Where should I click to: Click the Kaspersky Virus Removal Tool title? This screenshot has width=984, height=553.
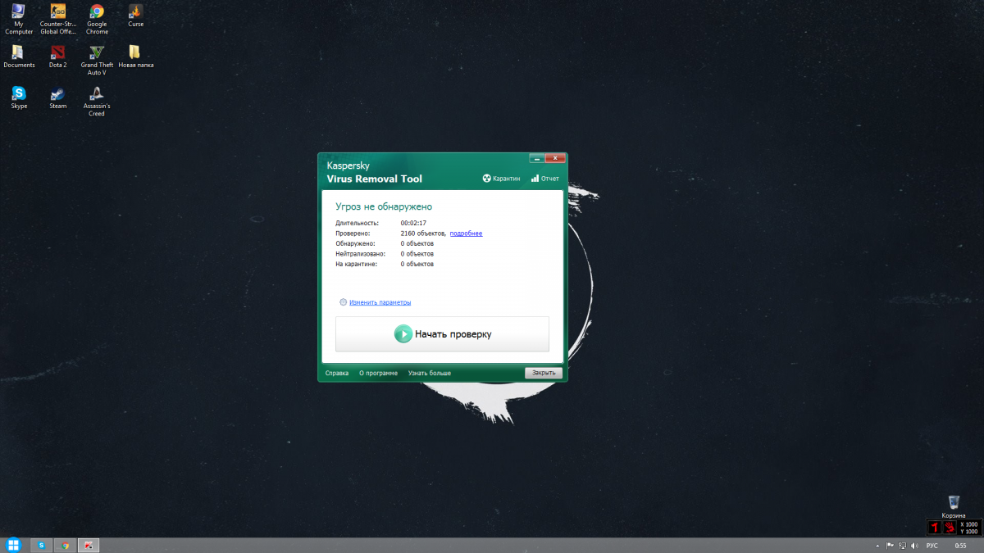click(x=374, y=172)
